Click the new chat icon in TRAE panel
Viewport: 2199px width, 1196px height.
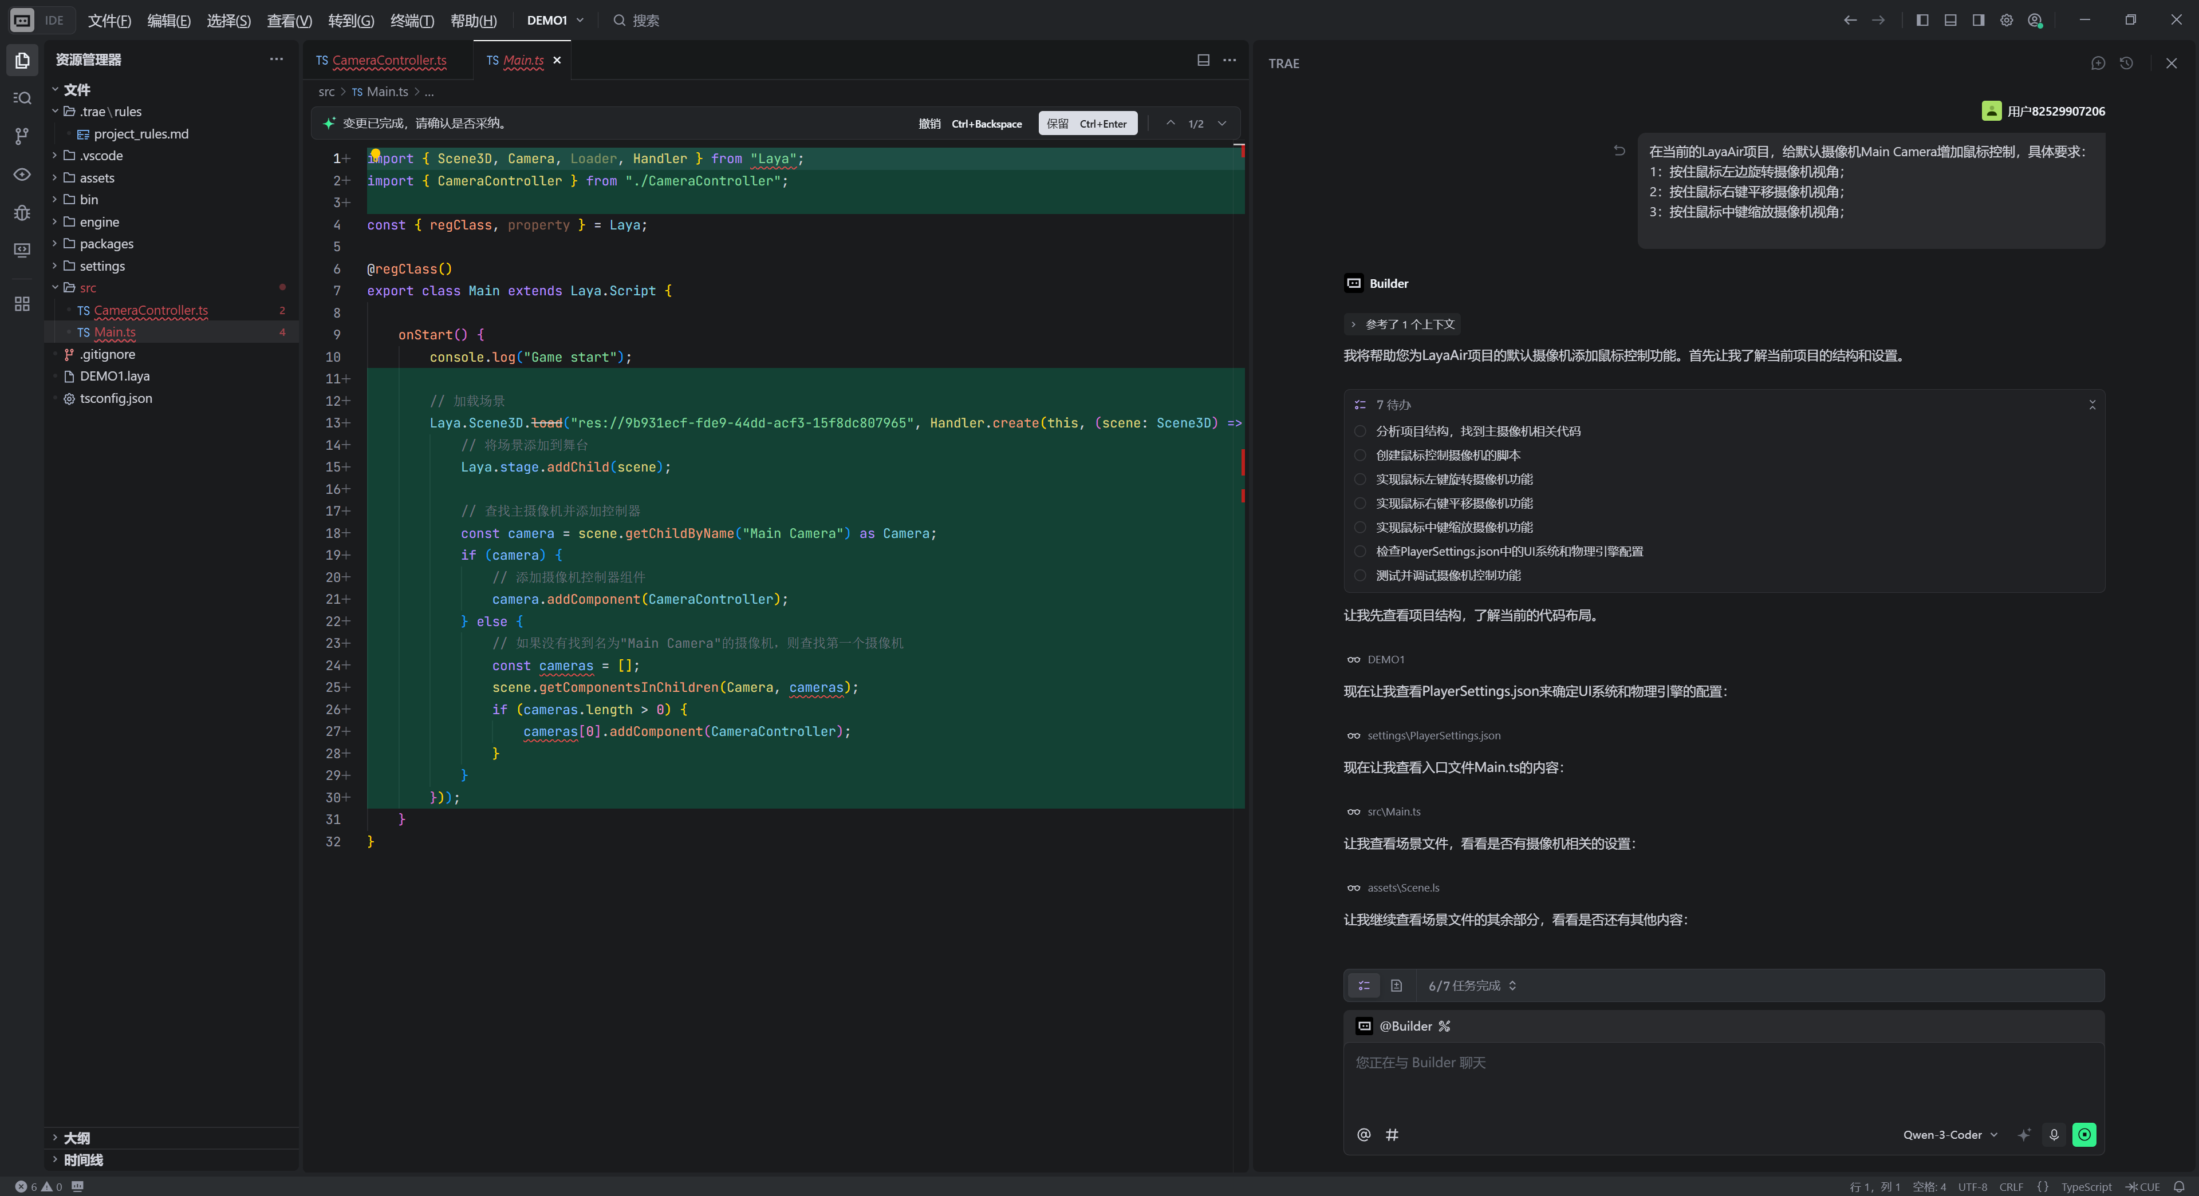pyautogui.click(x=2098, y=63)
